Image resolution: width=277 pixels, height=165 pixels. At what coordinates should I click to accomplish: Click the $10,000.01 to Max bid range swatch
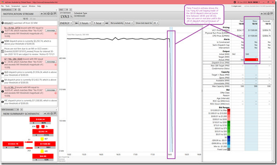point(228,110)
